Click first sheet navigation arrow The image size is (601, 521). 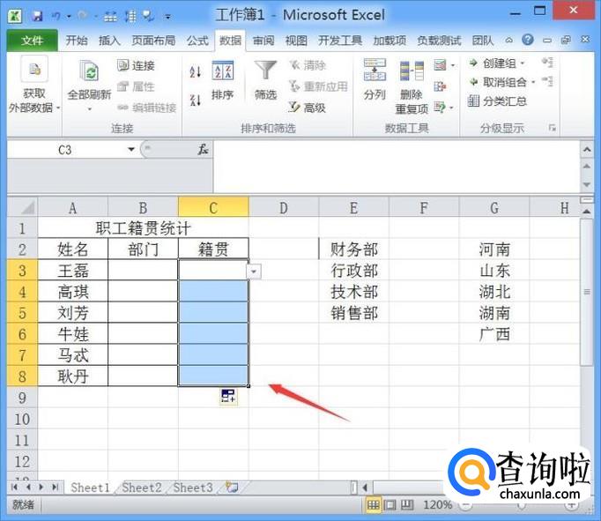(x=15, y=488)
